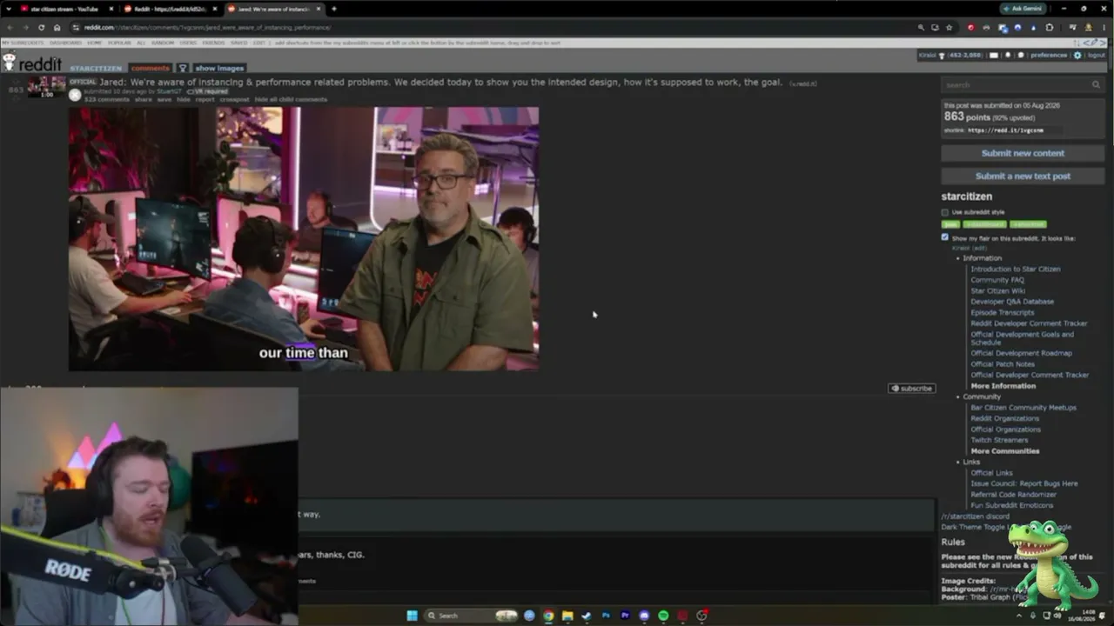Open Steam from the taskbar
Image resolution: width=1114 pixels, height=626 pixels.
(x=587, y=616)
